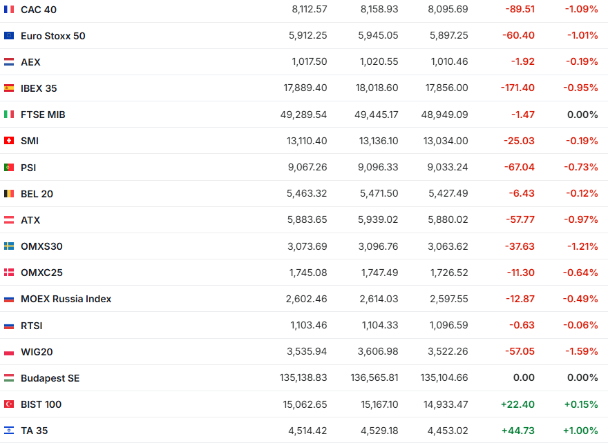Screen dimensions: 608x443
Task: Click the Sweden flag icon beside OMXS30
Action: (x=9, y=246)
